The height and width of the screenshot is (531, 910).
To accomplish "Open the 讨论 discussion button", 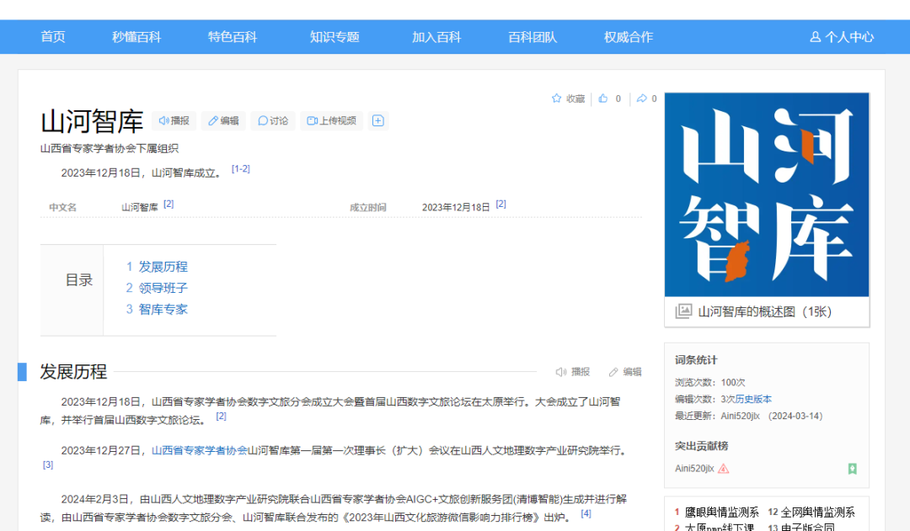I will pyautogui.click(x=273, y=120).
